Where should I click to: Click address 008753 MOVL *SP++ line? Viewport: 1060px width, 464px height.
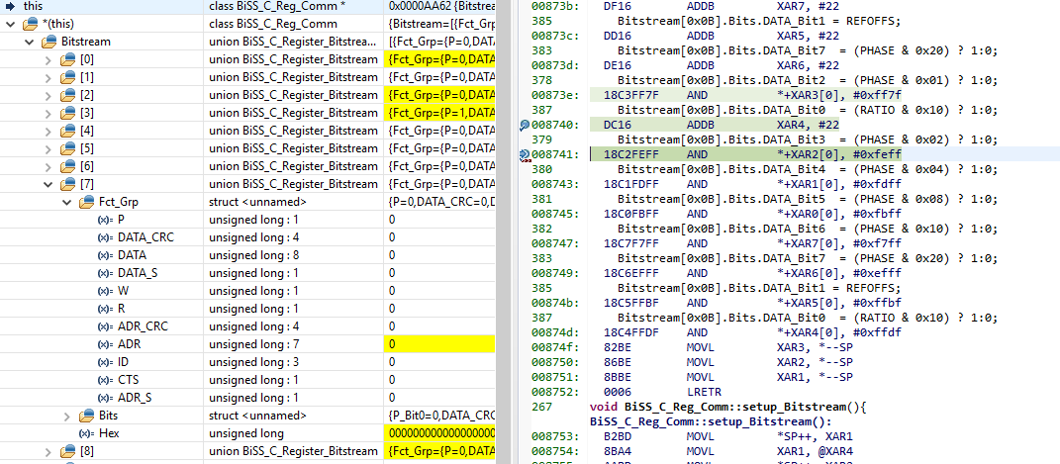tap(694, 436)
